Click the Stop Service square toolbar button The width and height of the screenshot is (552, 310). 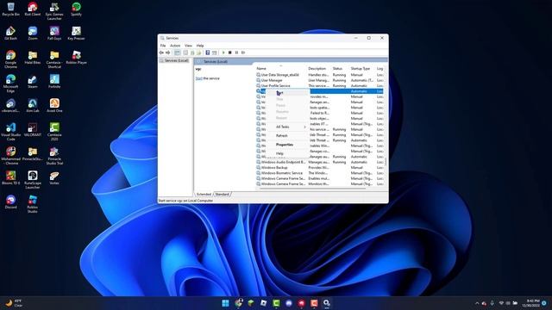pos(230,53)
